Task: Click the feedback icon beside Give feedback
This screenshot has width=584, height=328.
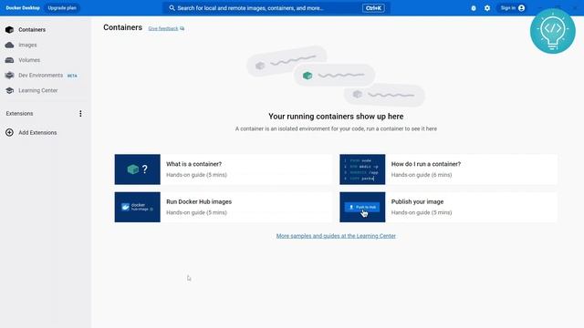Action: [x=182, y=28]
